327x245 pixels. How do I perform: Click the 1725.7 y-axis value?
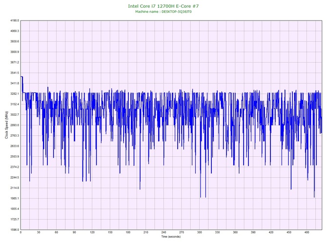coord(15,219)
